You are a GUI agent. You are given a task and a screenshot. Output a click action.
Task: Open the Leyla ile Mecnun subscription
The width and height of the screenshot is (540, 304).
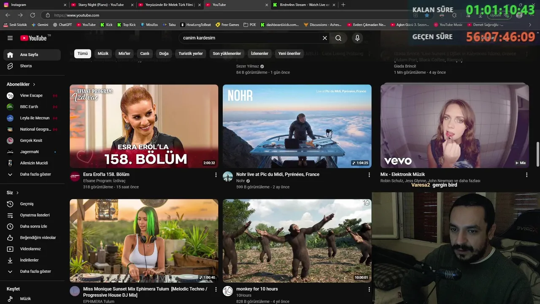pos(32,118)
